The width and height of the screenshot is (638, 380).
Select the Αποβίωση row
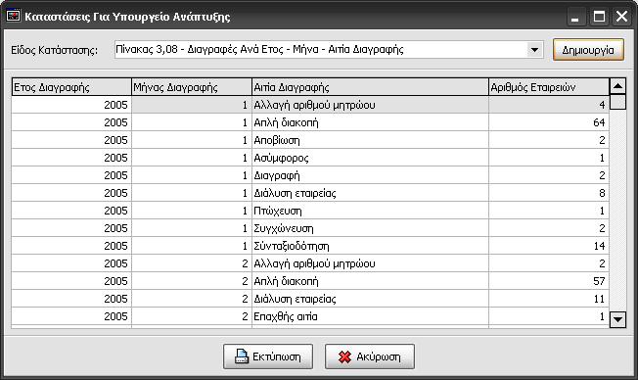point(310,140)
